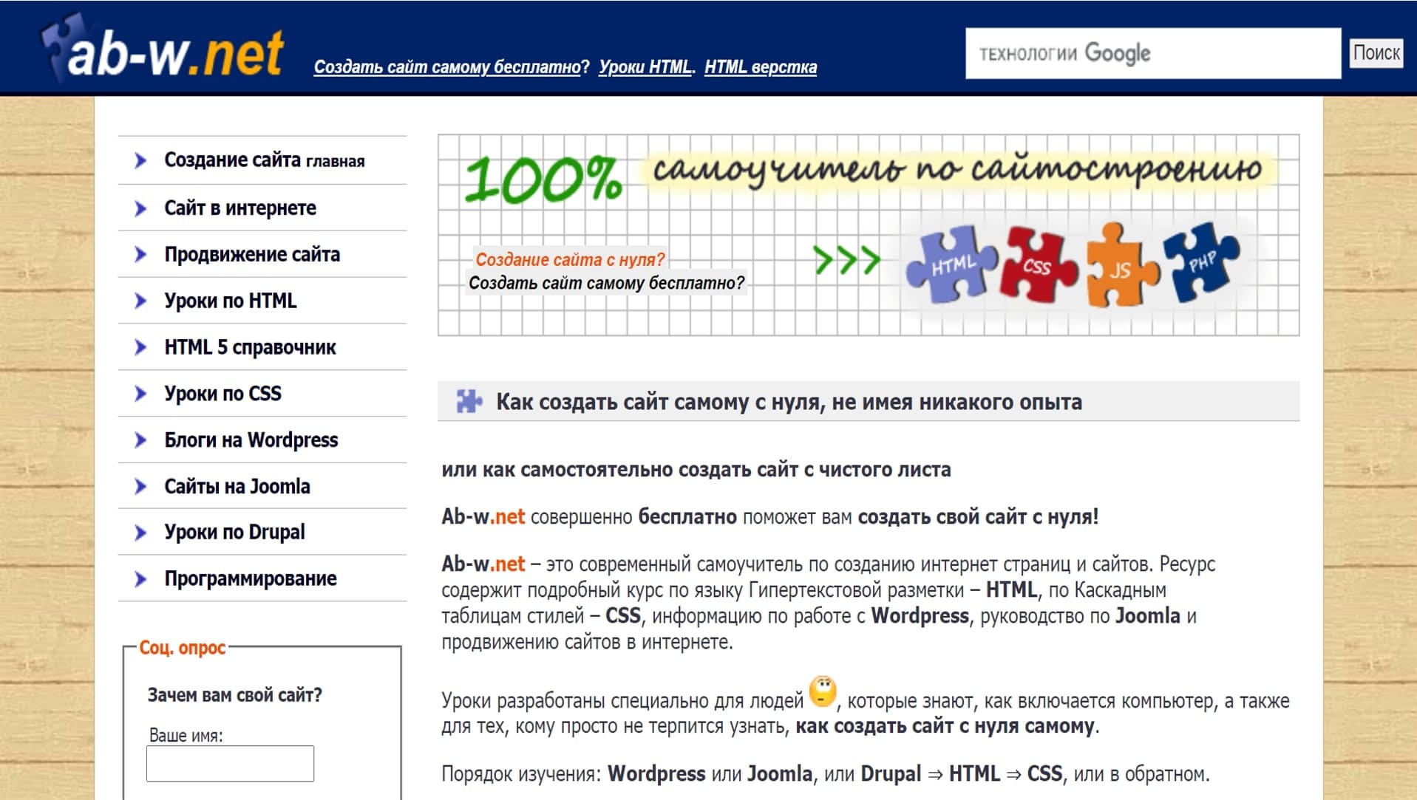Go to Программирование section
The image size is (1417, 800).
(250, 578)
